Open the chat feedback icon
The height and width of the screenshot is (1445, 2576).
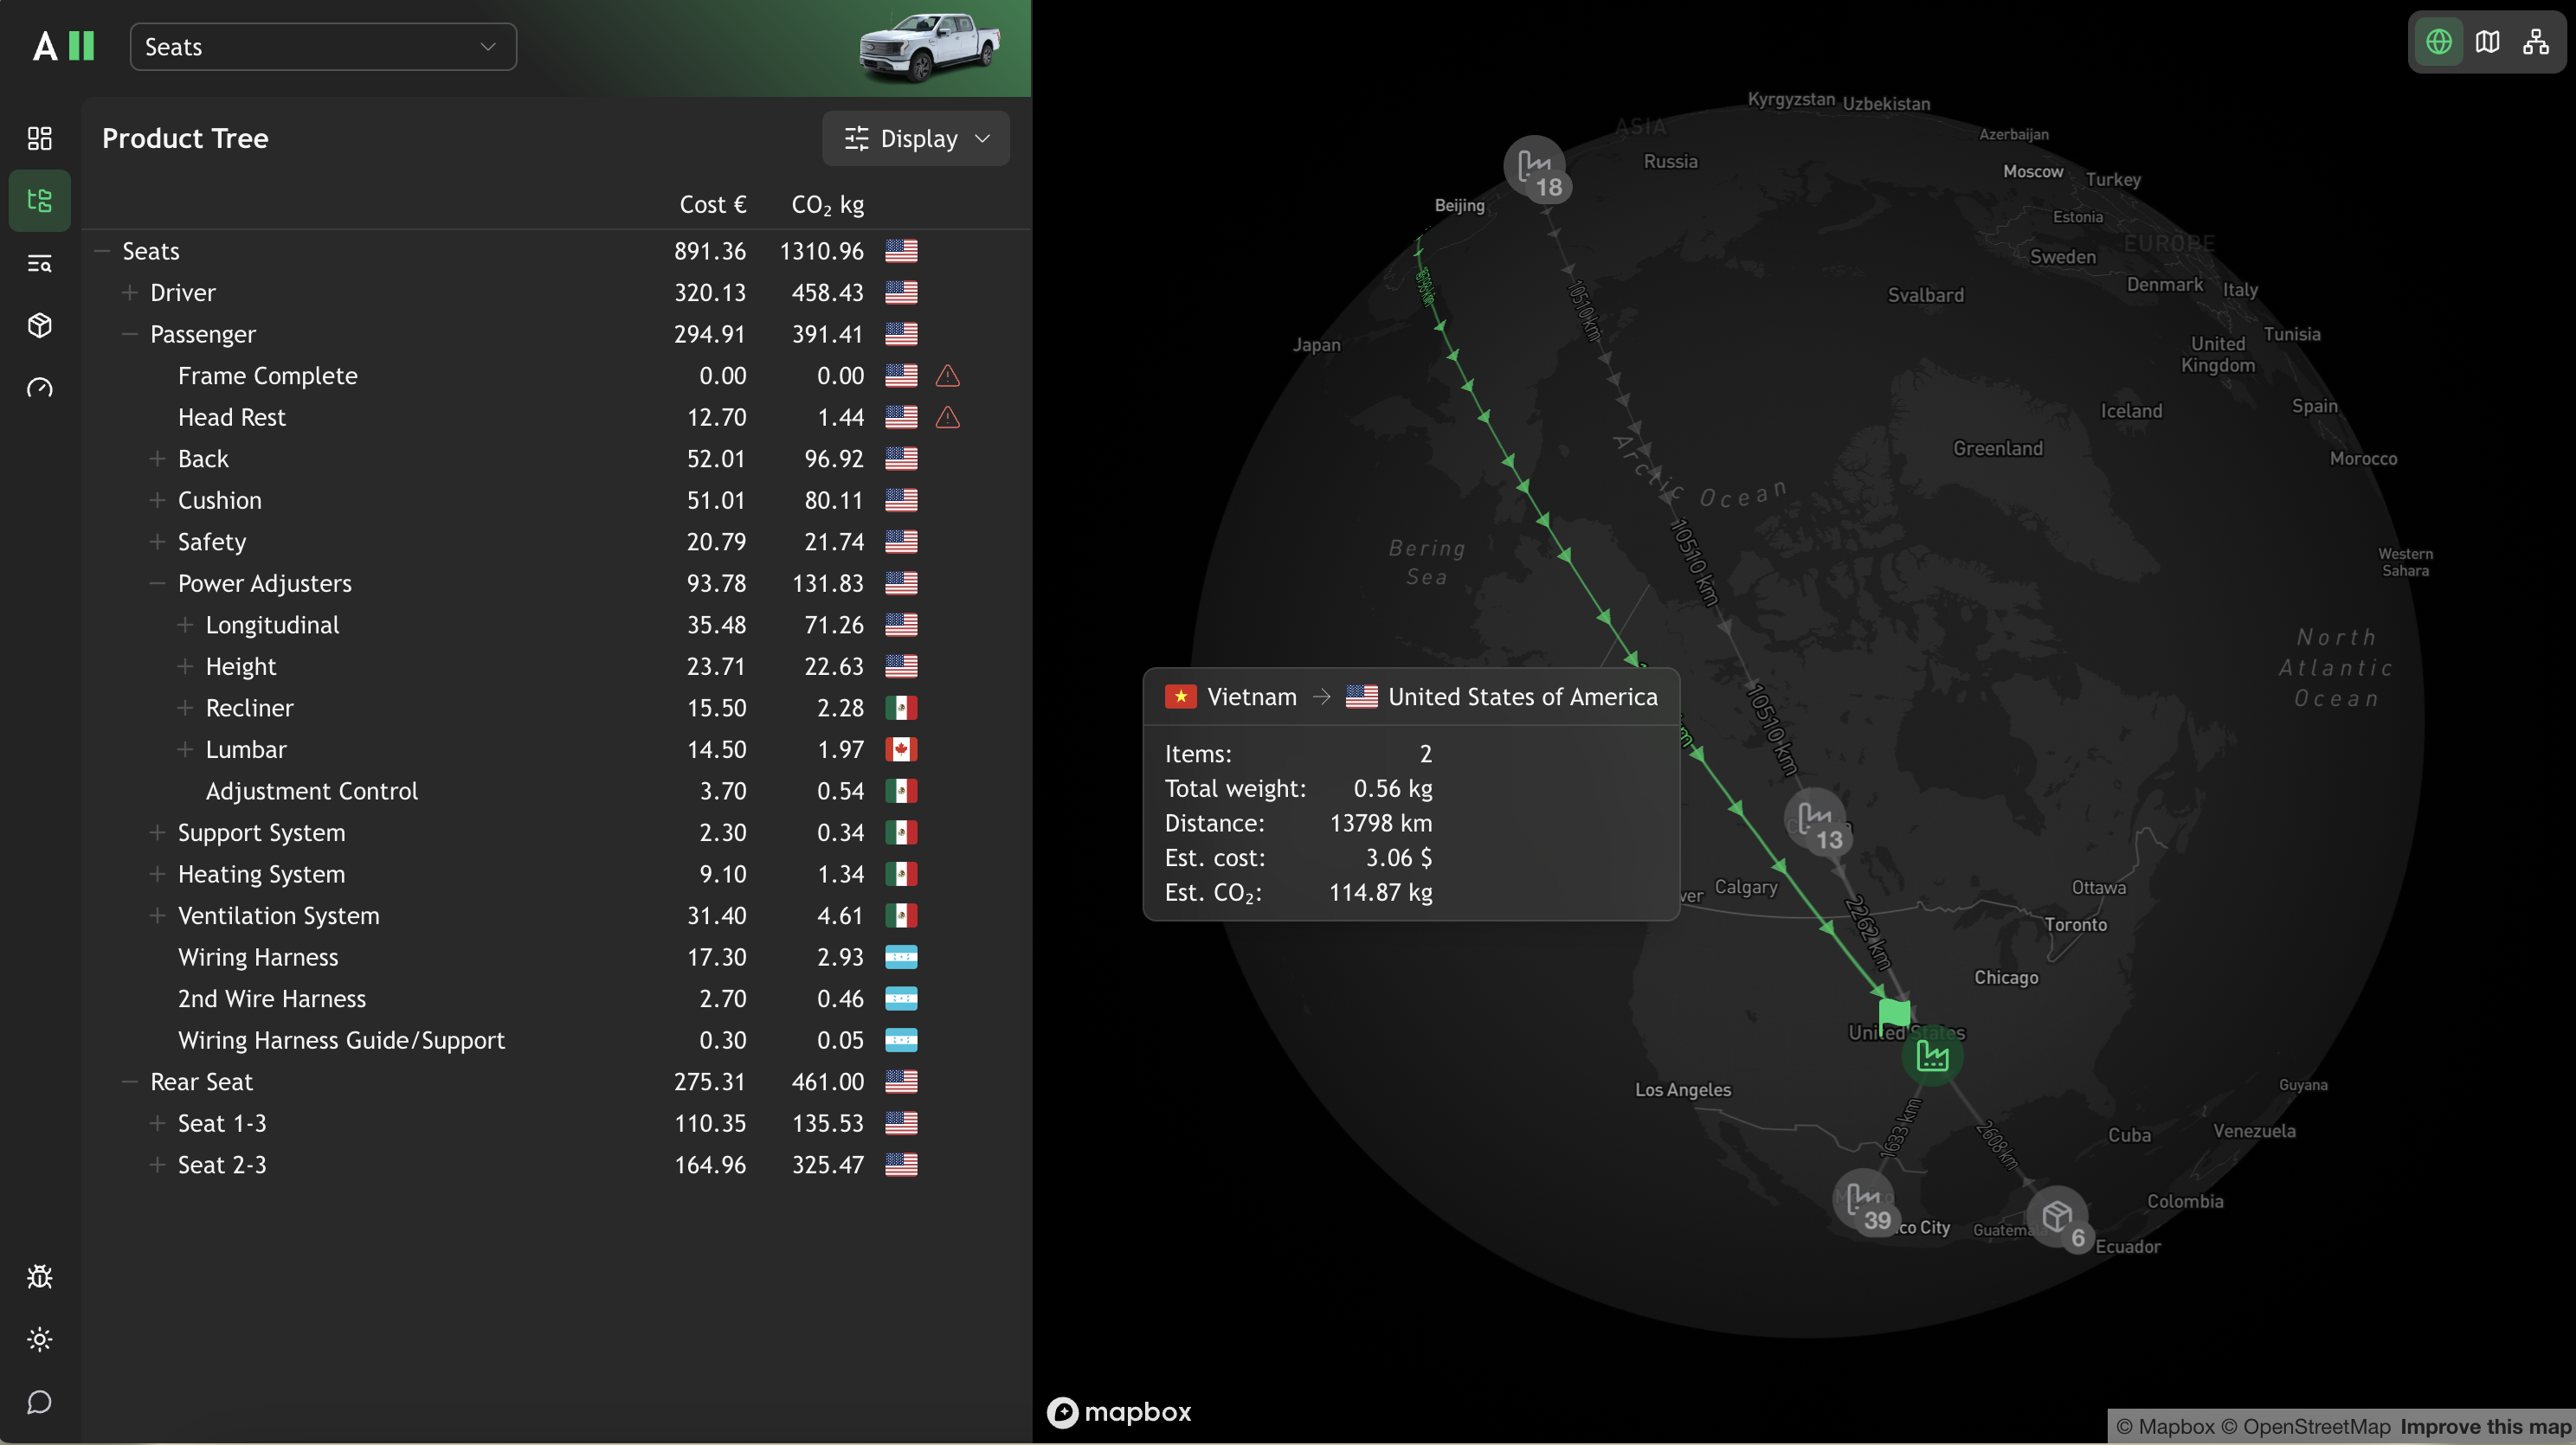pos(39,1402)
